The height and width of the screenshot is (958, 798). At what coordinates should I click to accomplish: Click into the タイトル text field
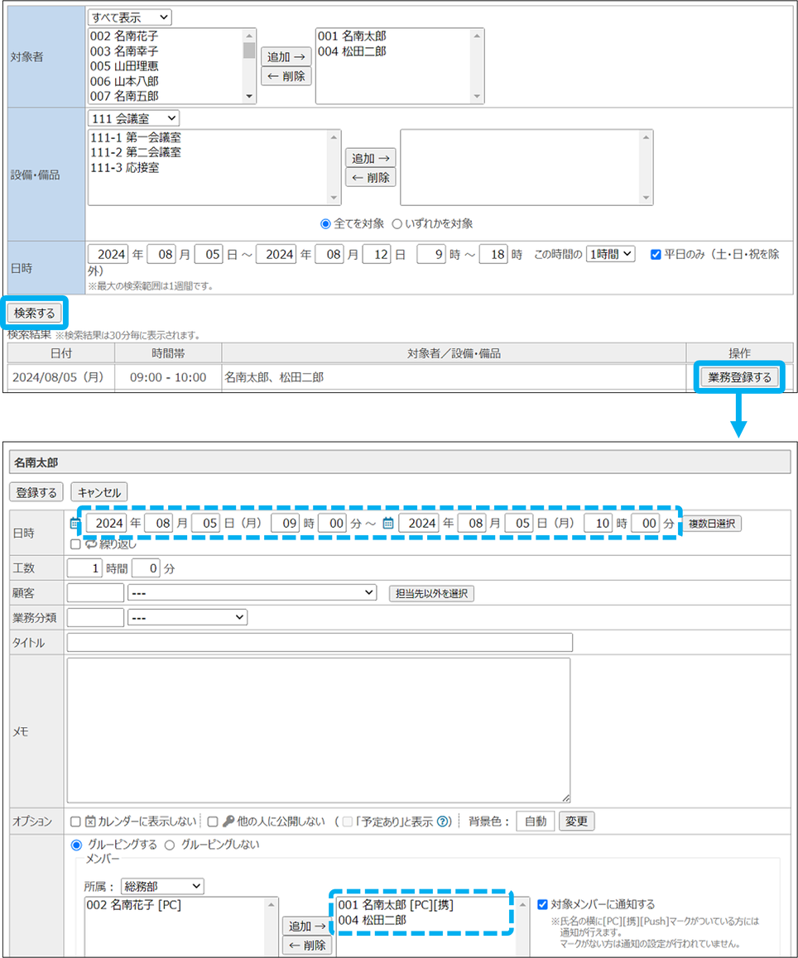(320, 643)
